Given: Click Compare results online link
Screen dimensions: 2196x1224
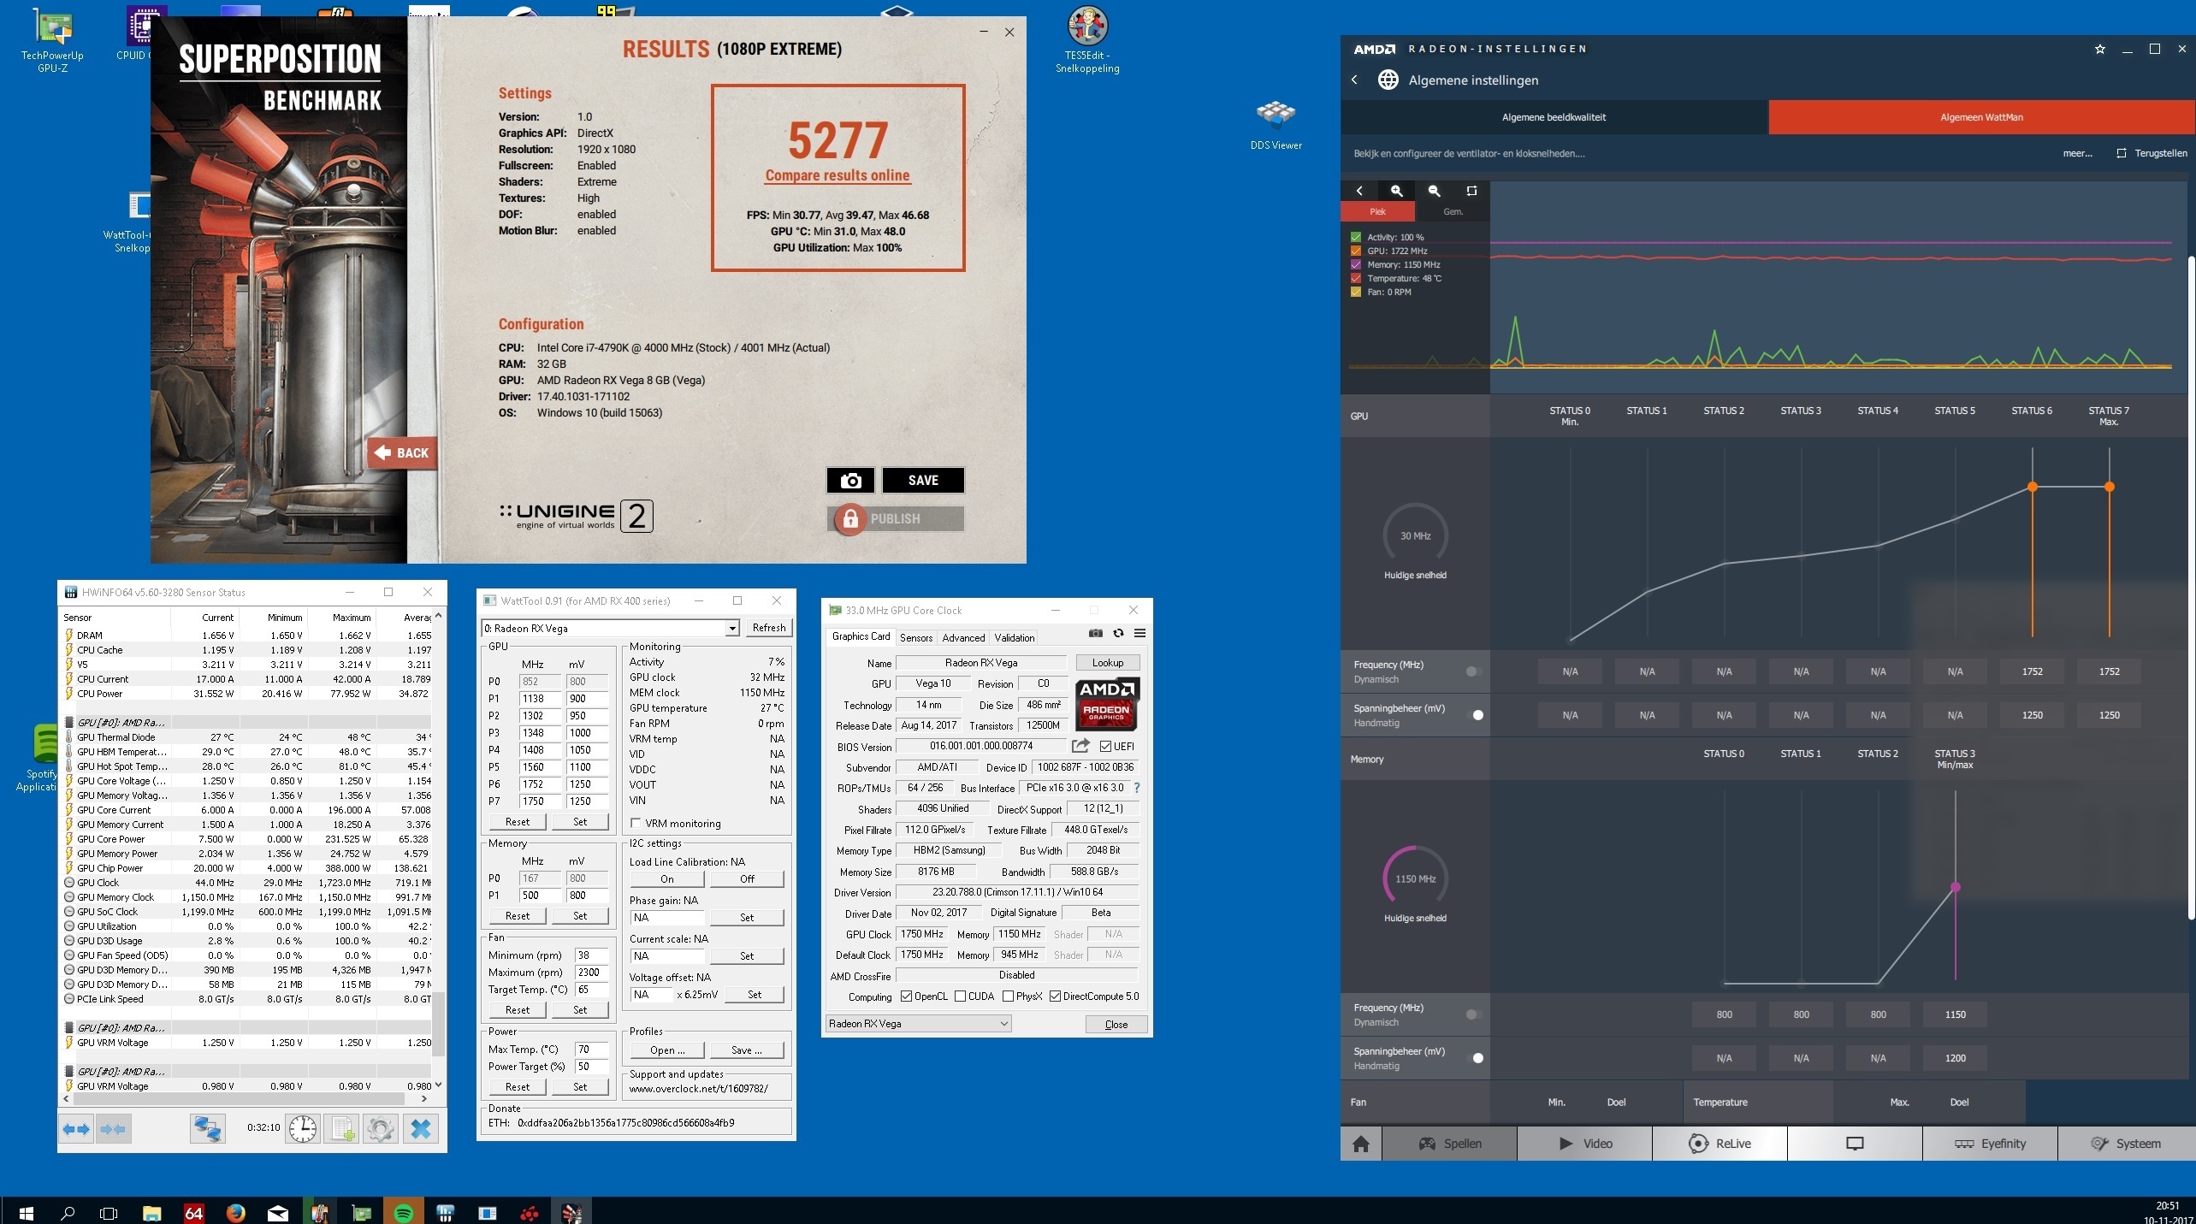Looking at the screenshot, I should 837,175.
